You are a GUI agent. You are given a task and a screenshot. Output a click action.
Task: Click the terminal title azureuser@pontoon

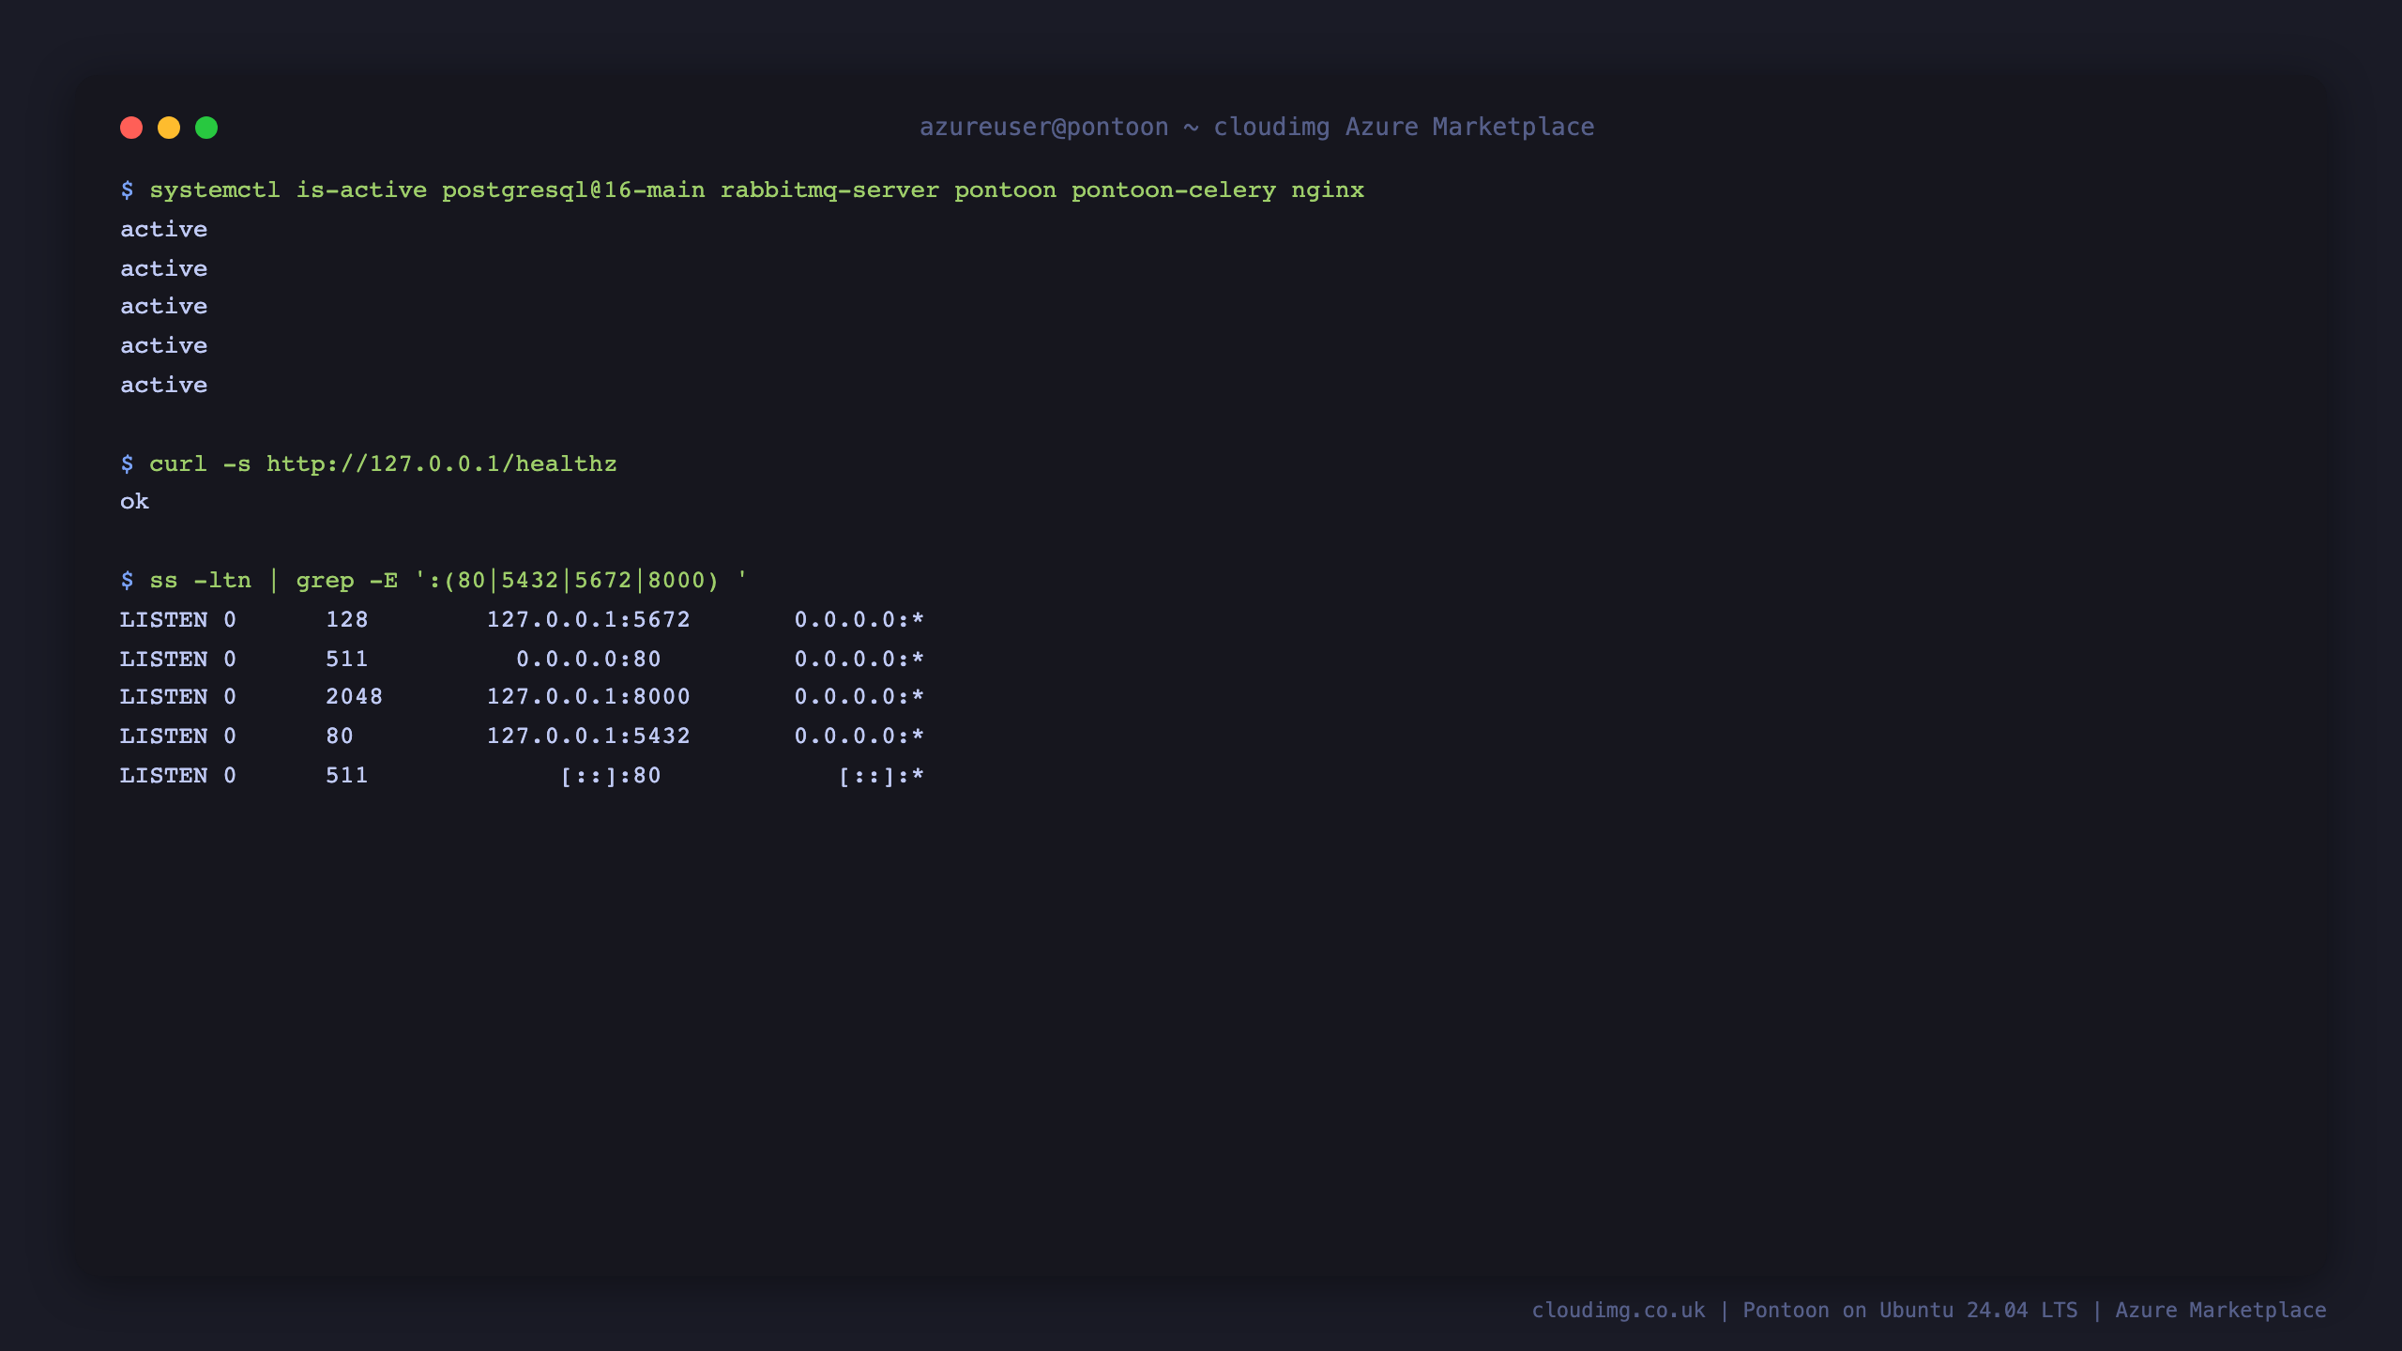pos(1043,128)
